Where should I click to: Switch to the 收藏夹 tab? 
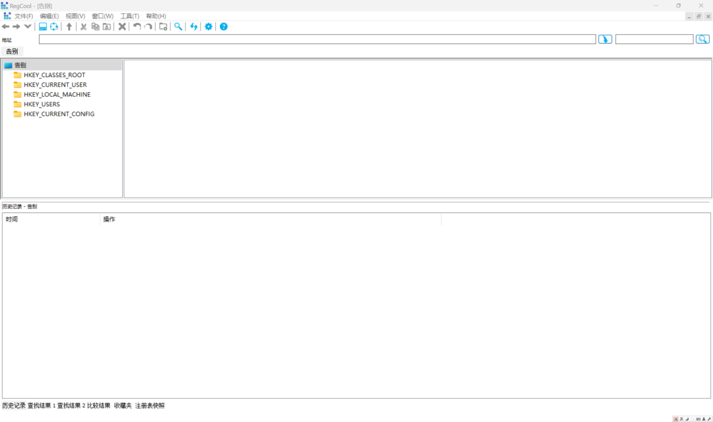click(x=123, y=406)
